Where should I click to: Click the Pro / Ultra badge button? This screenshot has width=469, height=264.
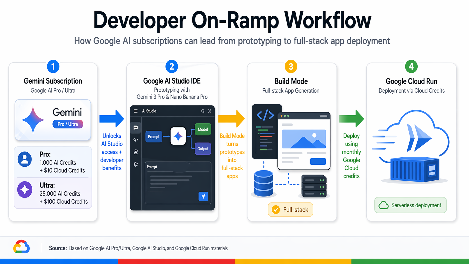(x=68, y=124)
